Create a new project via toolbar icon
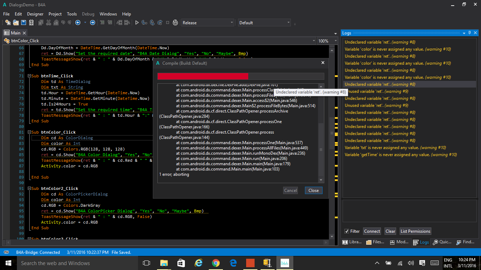Image resolution: width=481 pixels, height=270 pixels. [x=8, y=22]
